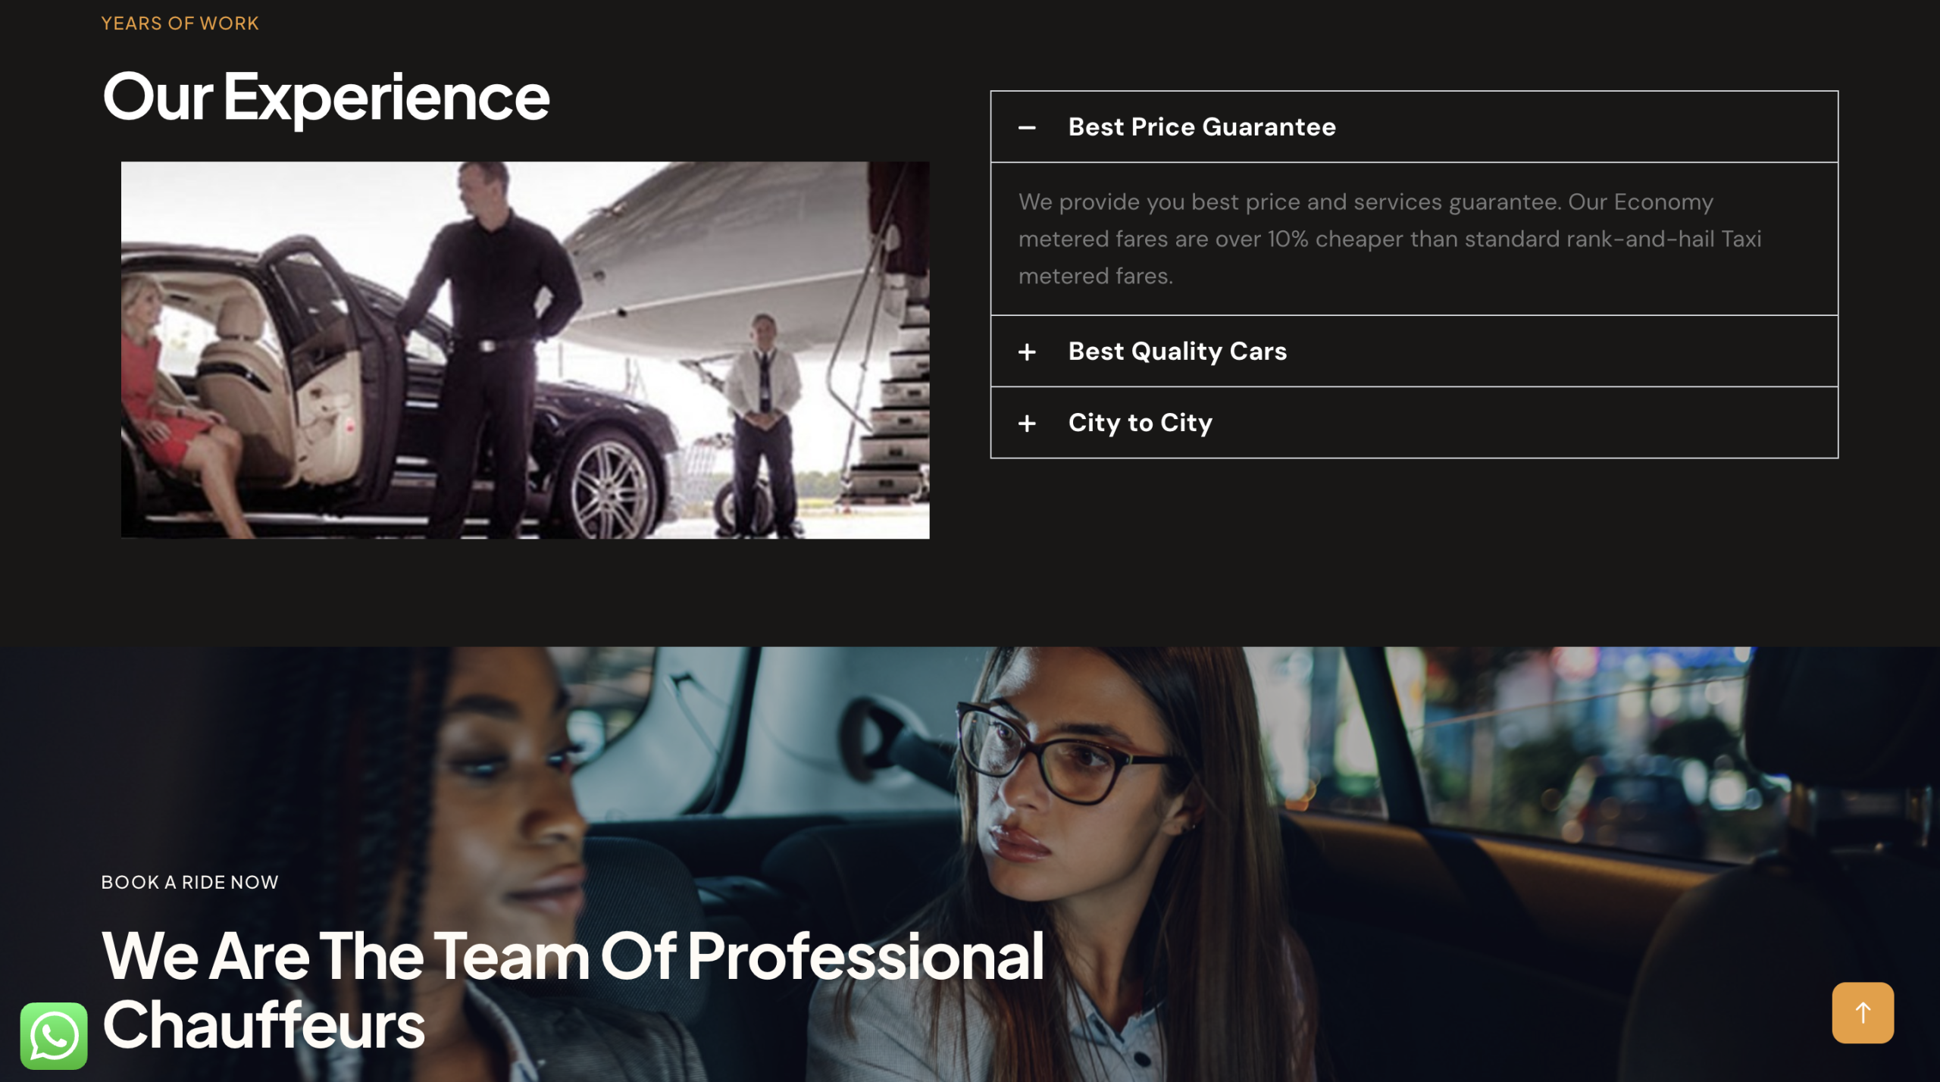Click the Best Price Guarantee title text
Image resolution: width=1940 pixels, height=1082 pixels.
pos(1201,127)
